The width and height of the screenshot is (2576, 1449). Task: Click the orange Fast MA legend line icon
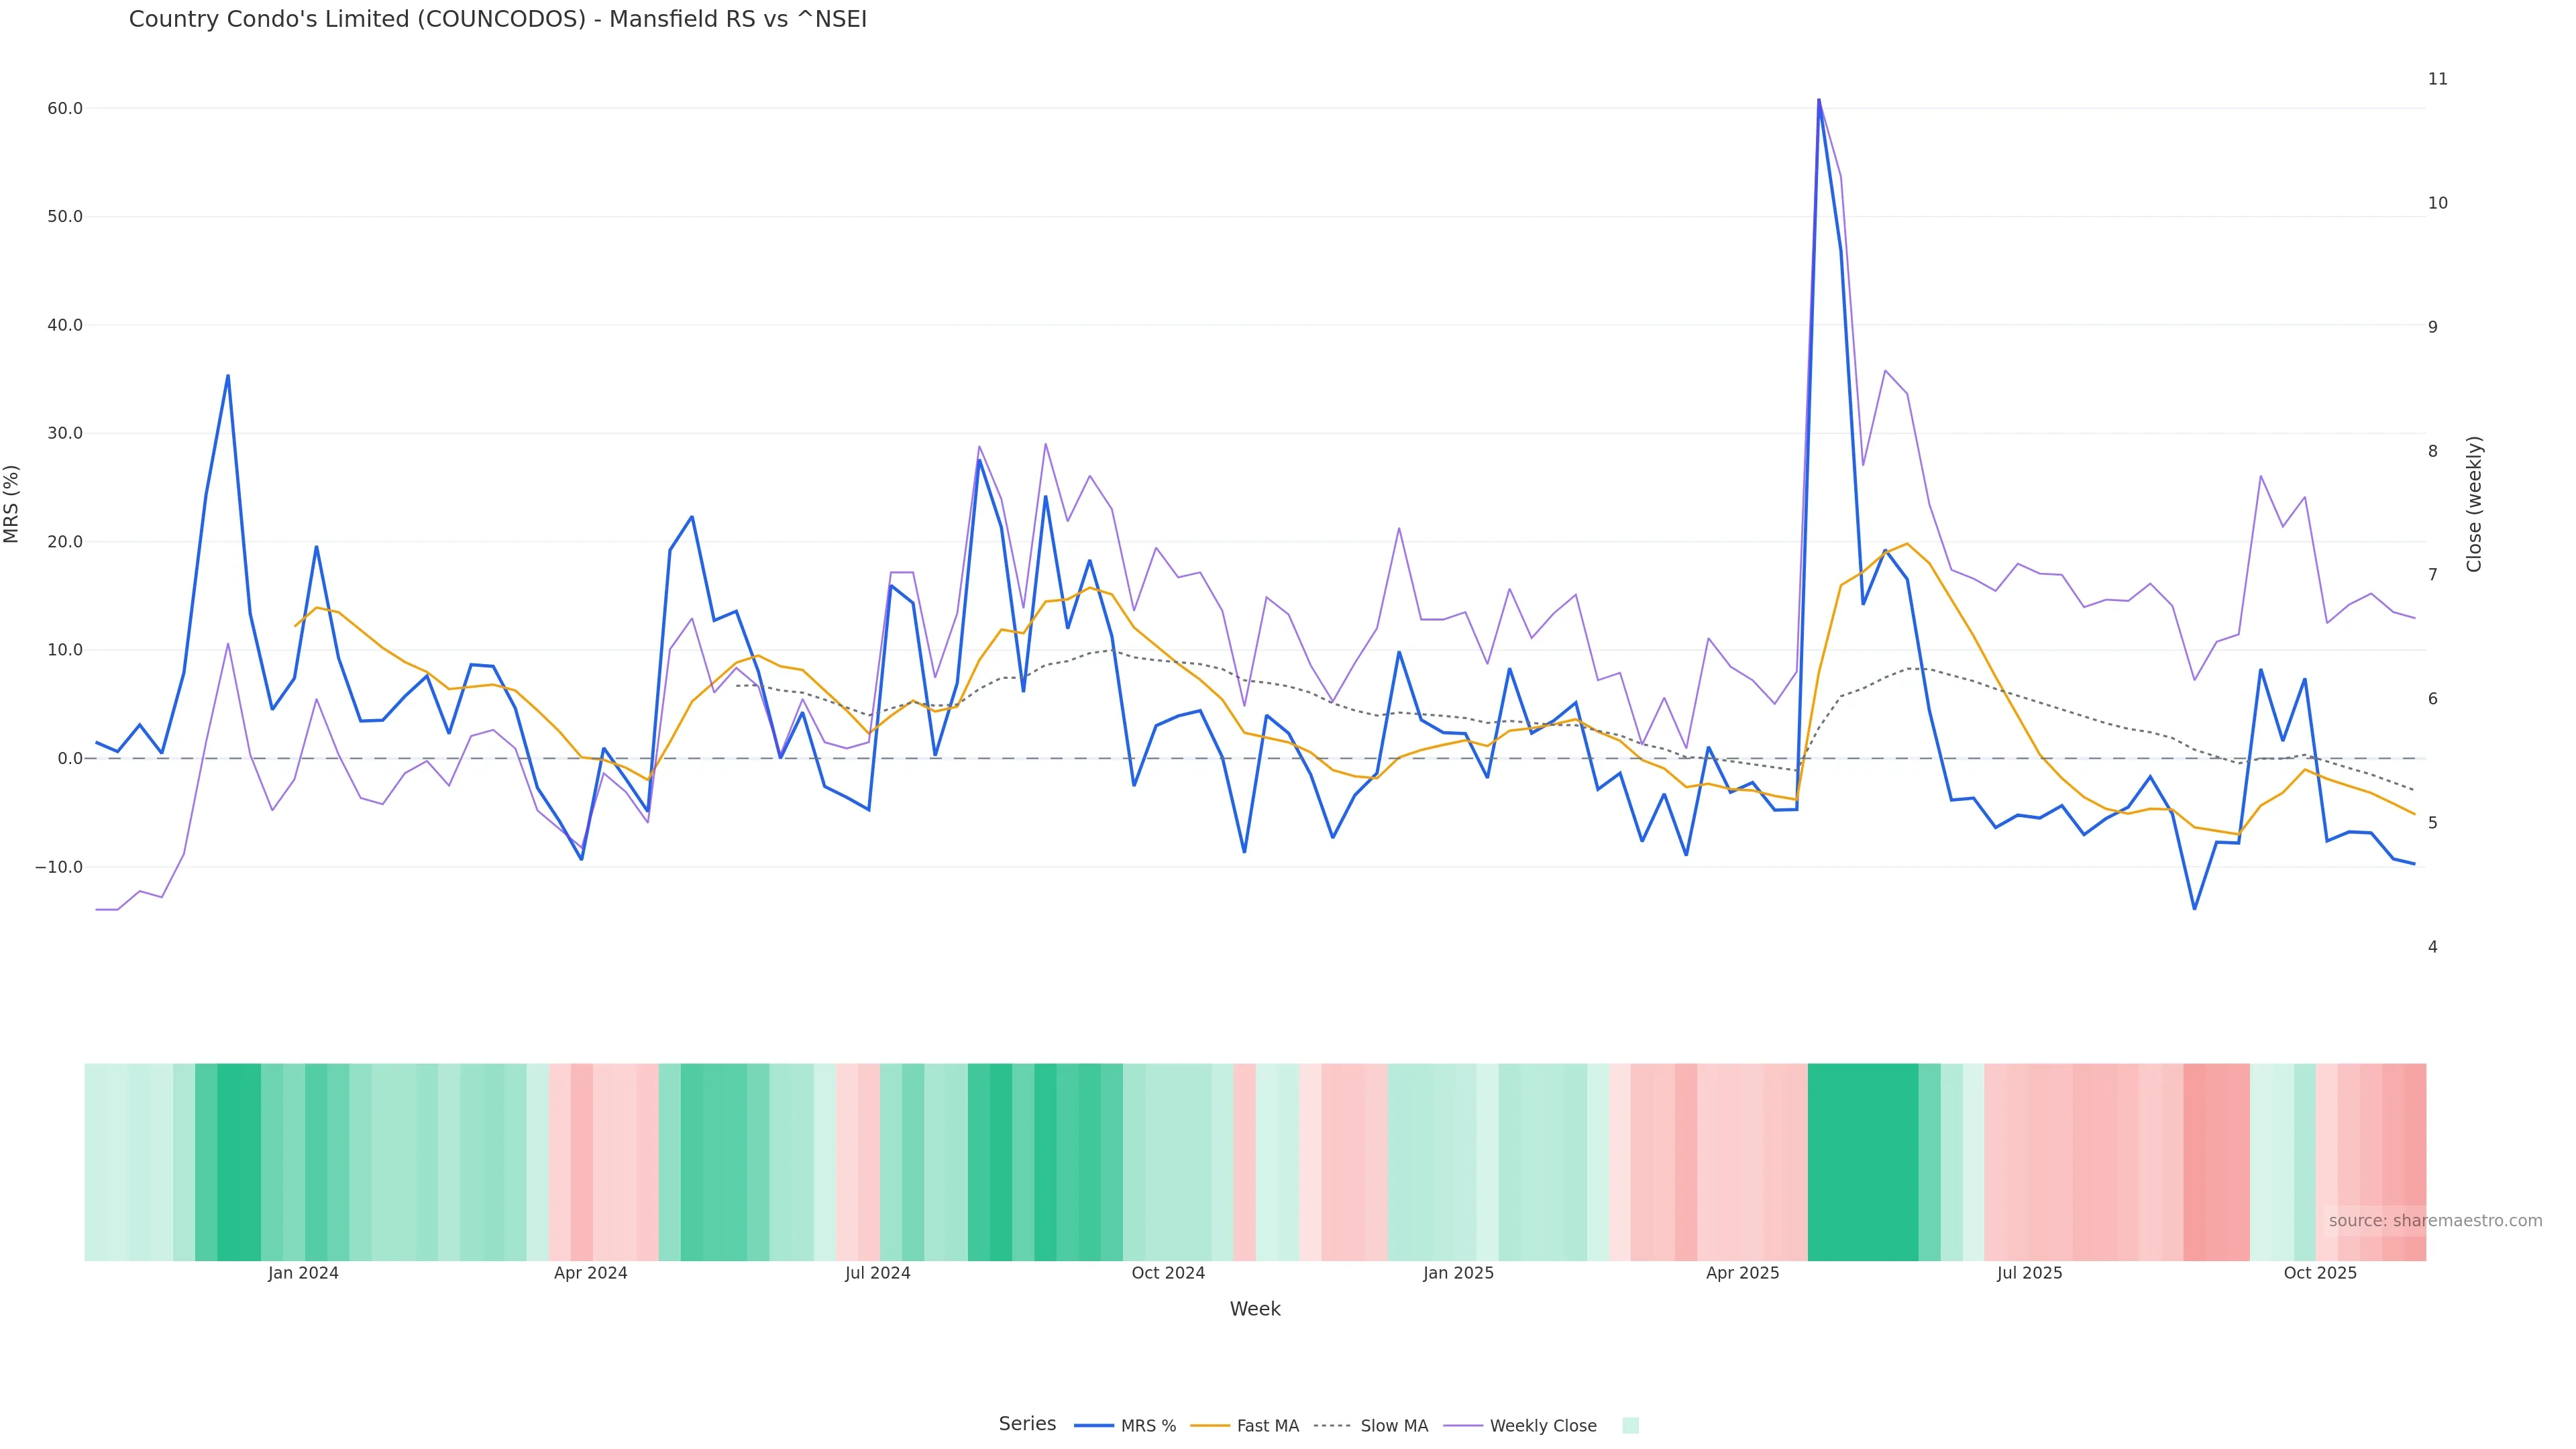(1210, 1426)
